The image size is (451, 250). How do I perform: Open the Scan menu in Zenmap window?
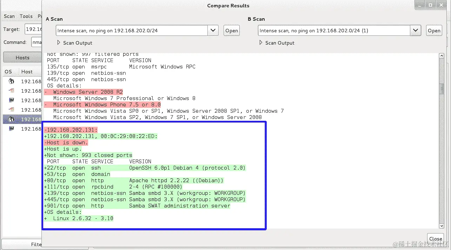tap(9, 16)
